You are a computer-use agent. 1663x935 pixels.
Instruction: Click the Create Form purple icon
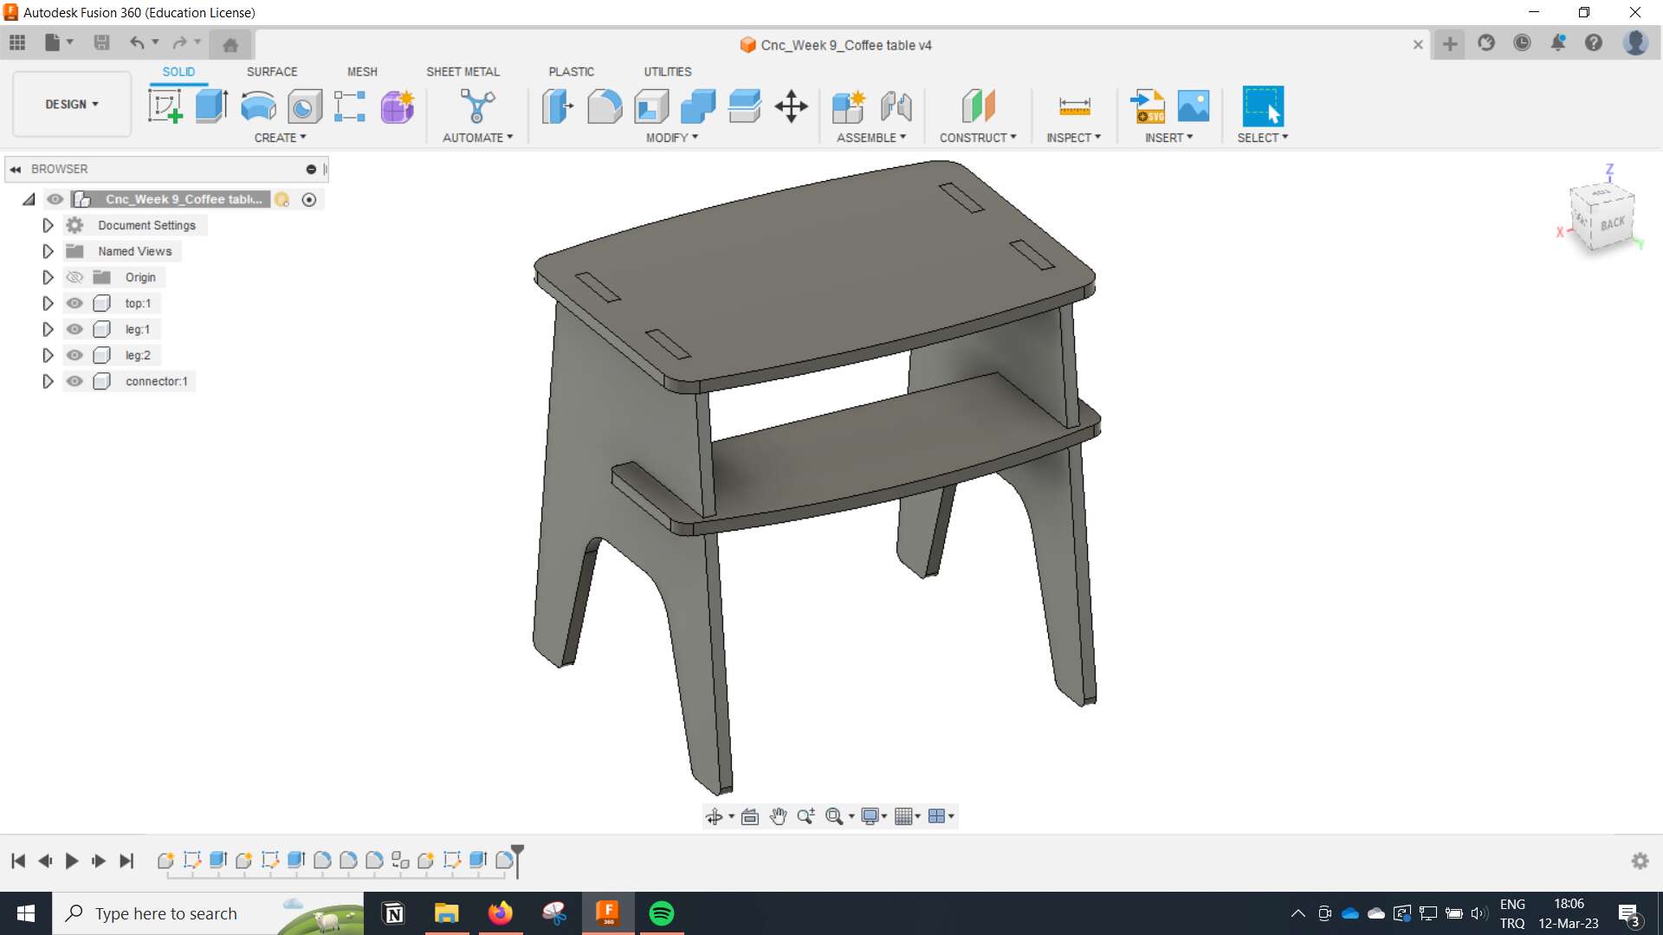(x=398, y=106)
